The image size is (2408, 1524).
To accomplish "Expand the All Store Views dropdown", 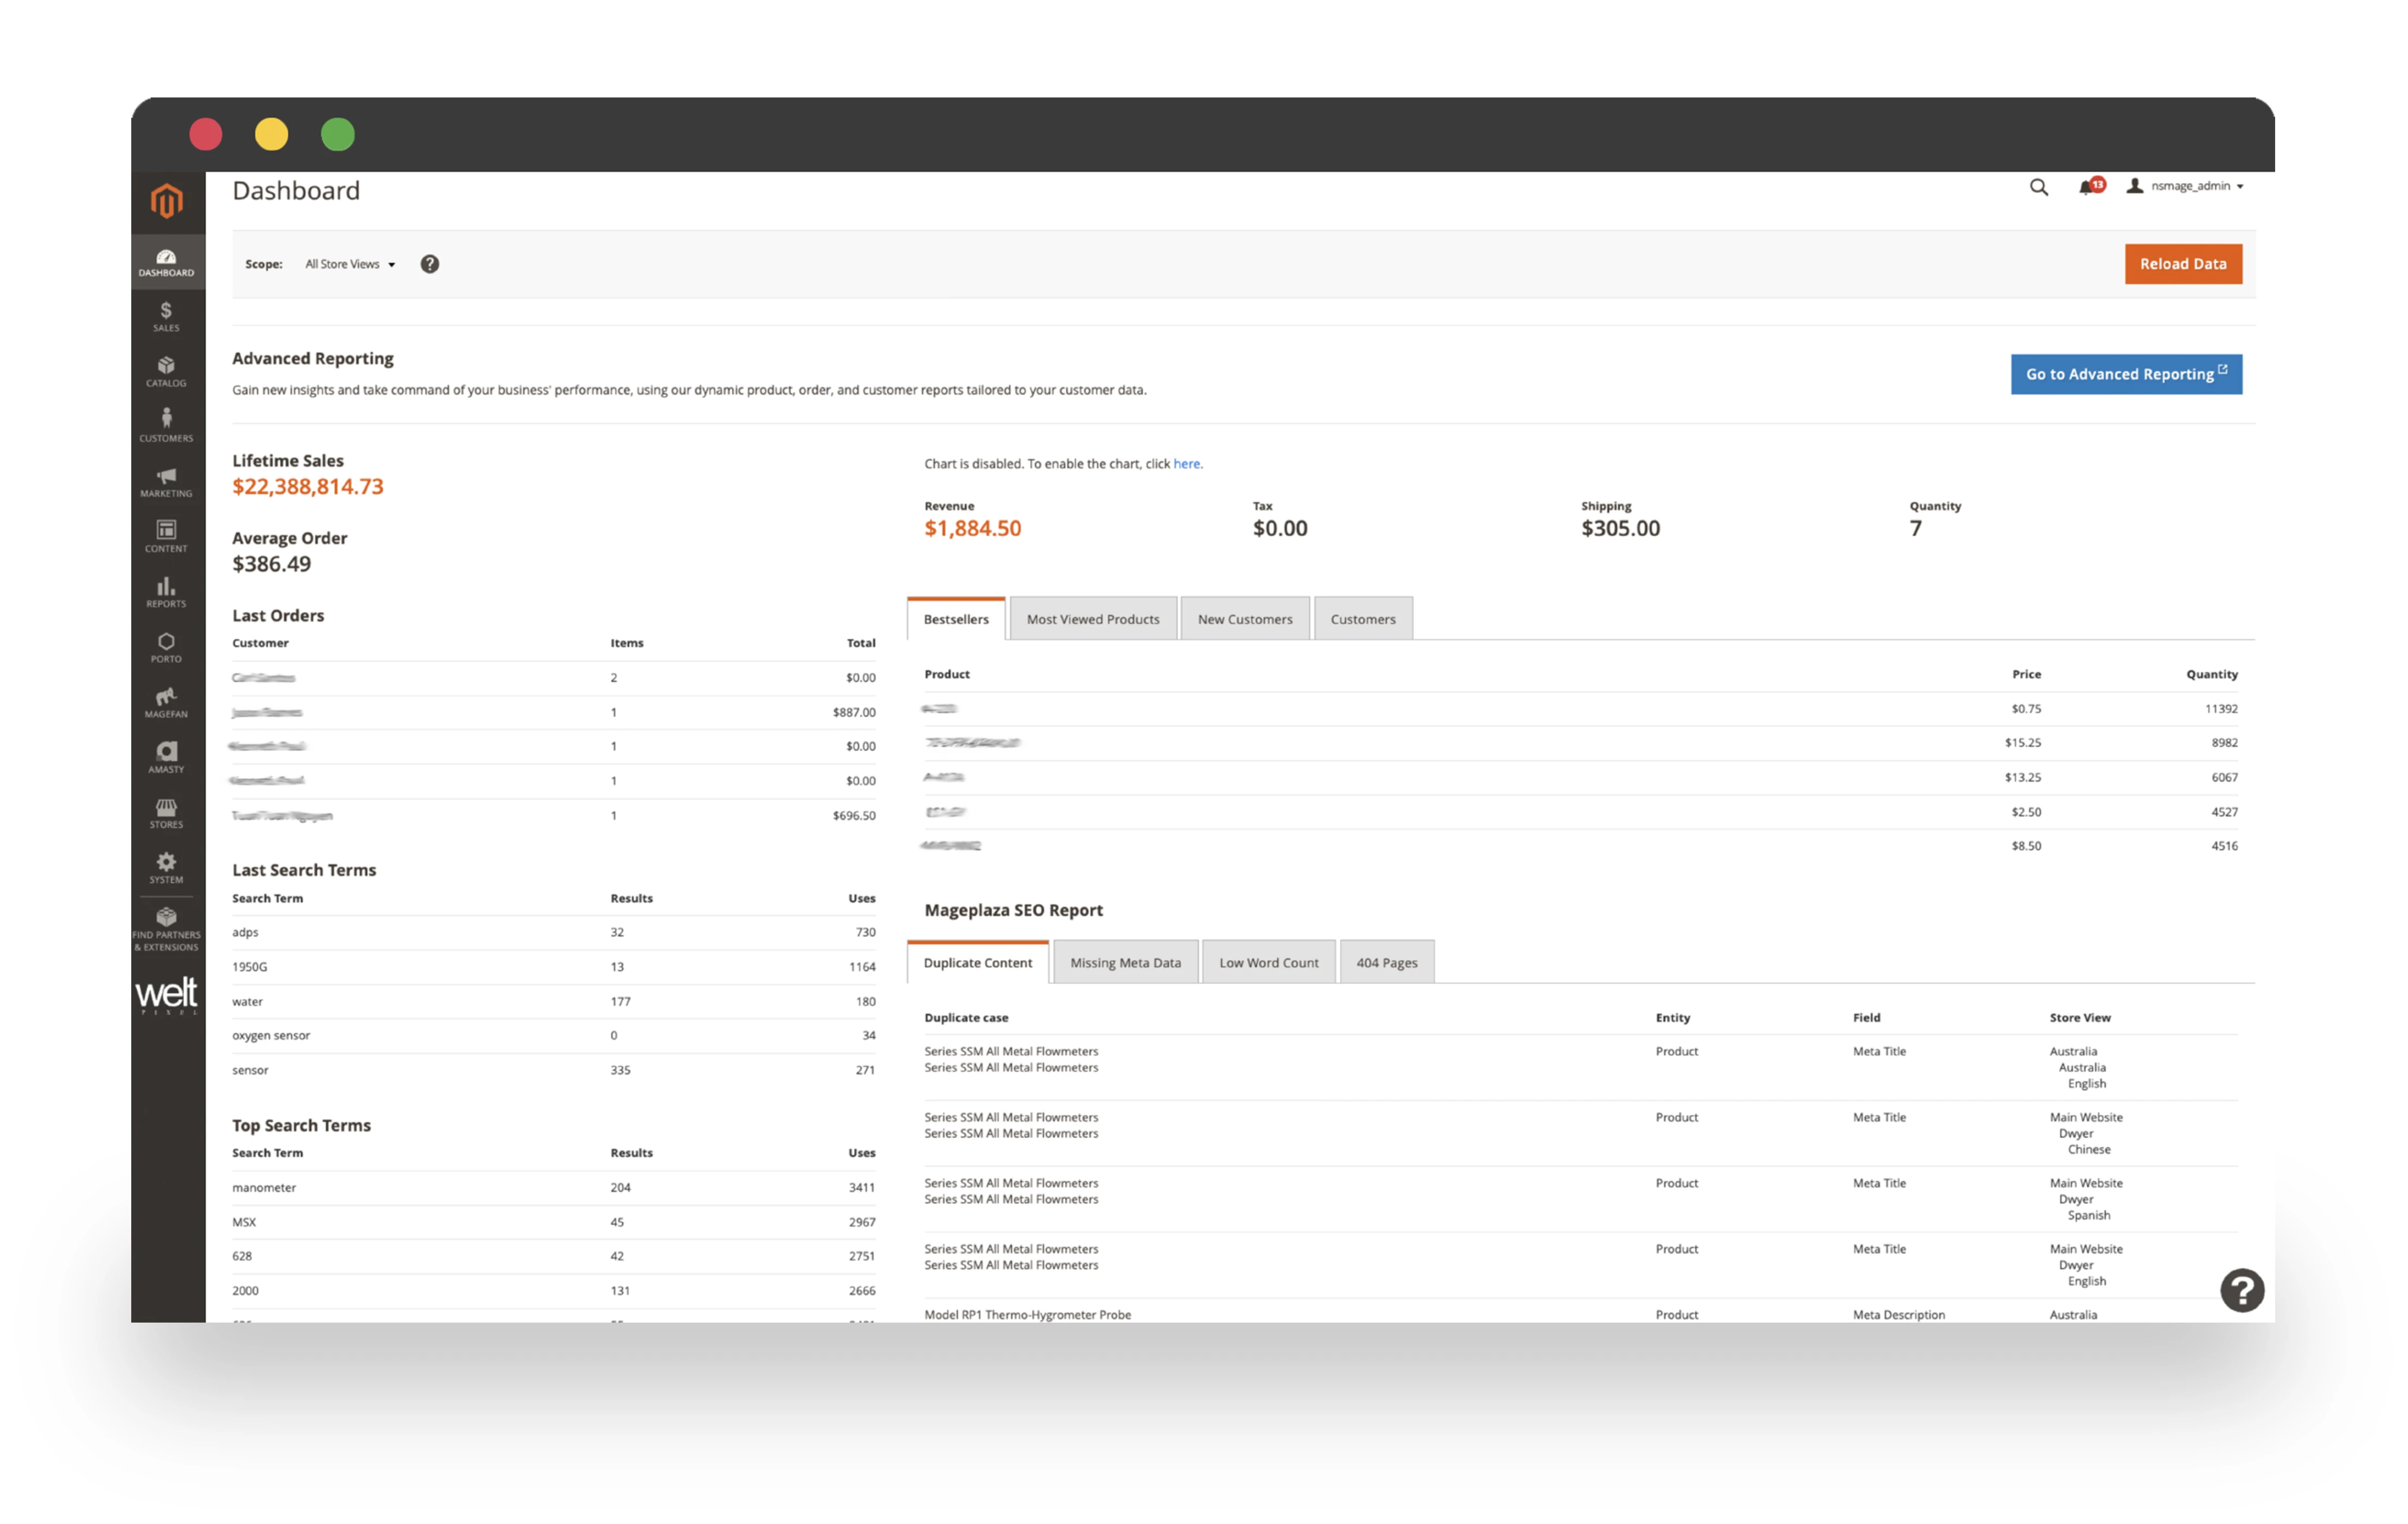I will coord(350,264).
